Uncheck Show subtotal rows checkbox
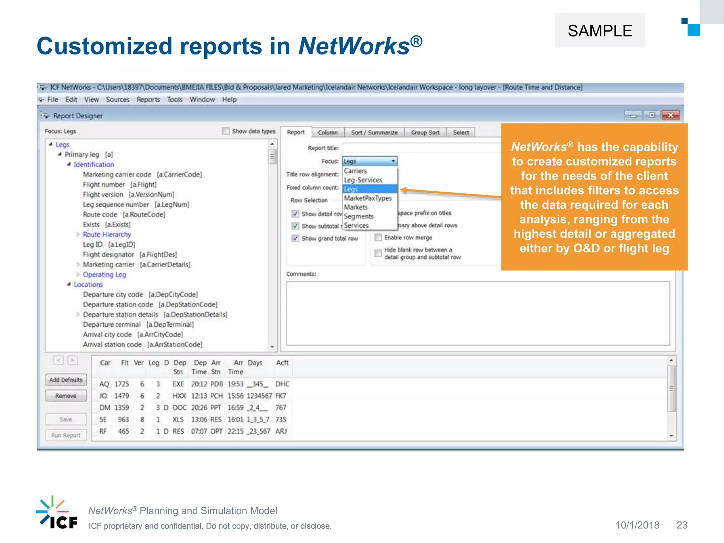 pyautogui.click(x=295, y=226)
